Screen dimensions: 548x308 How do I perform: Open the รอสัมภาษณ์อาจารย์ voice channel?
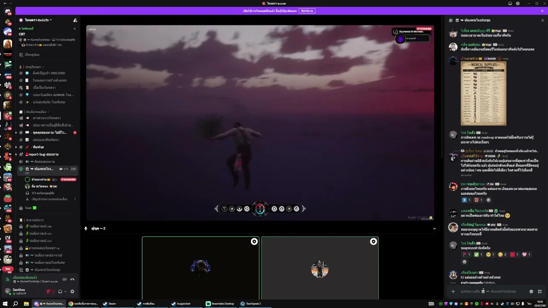(48, 255)
